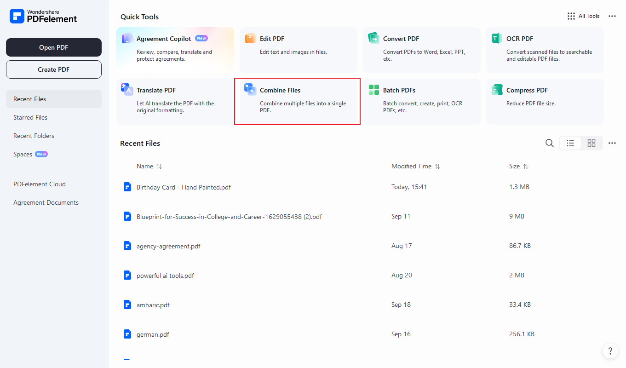
Task: Click the OCR PDF card title
Action: tap(520, 39)
